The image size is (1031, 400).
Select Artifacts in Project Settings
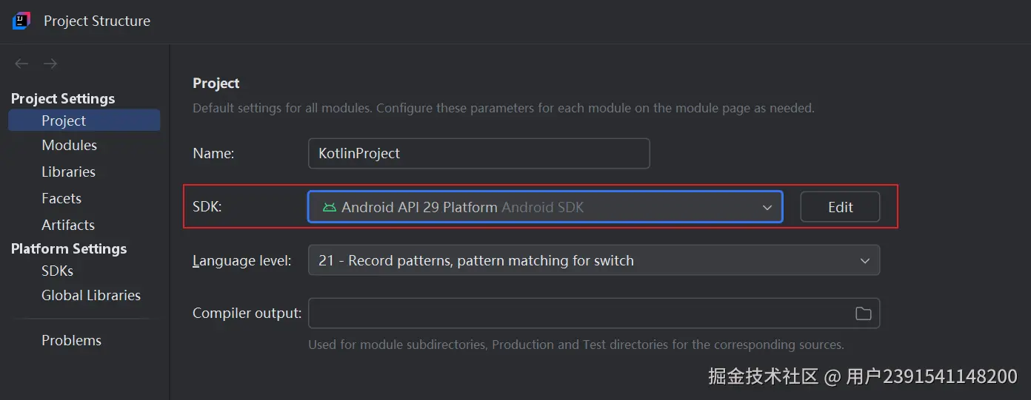[68, 225]
